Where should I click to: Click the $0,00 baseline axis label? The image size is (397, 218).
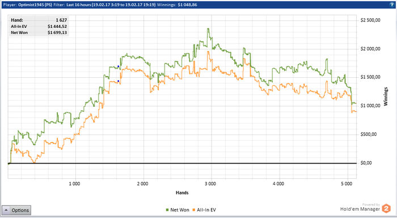coord(366,163)
